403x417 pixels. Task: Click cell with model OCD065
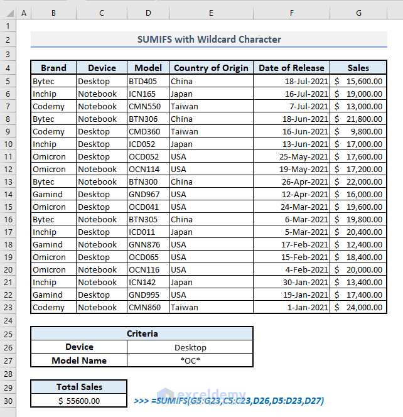148,257
